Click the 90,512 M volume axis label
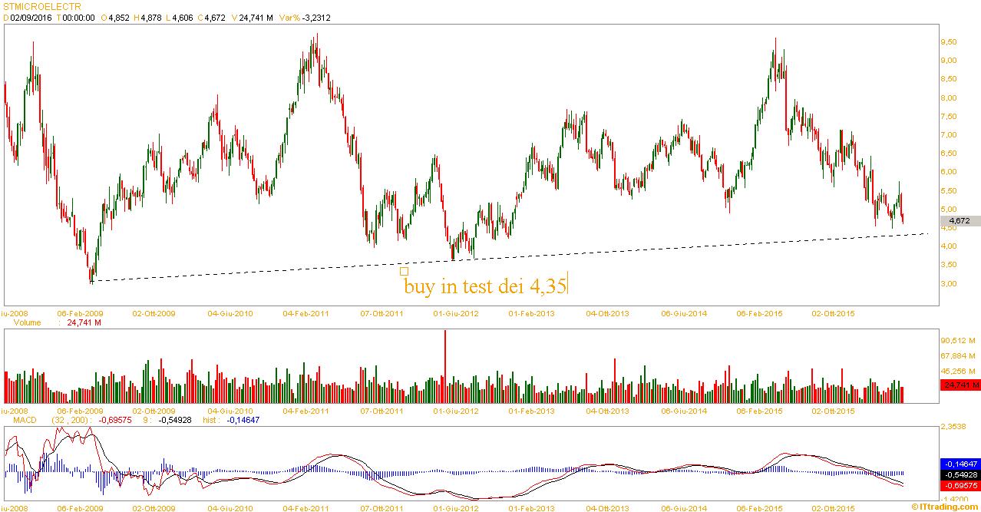 coord(958,340)
